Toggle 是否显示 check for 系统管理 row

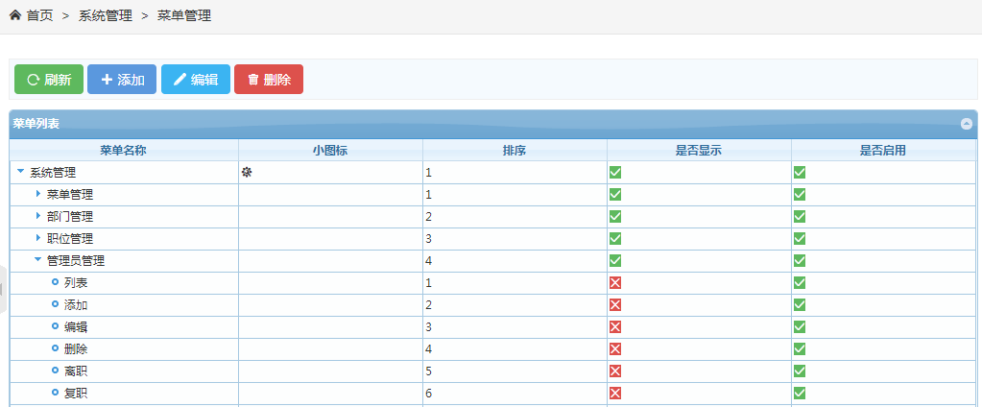tap(615, 172)
